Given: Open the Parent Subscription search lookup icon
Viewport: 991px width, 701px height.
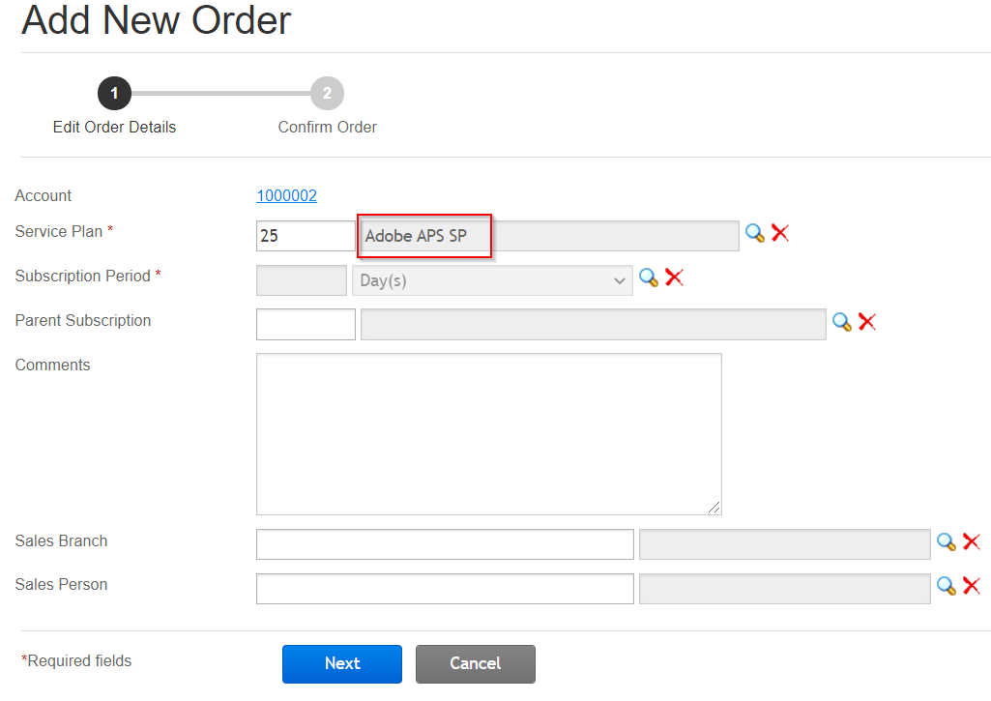Looking at the screenshot, I should 842,322.
